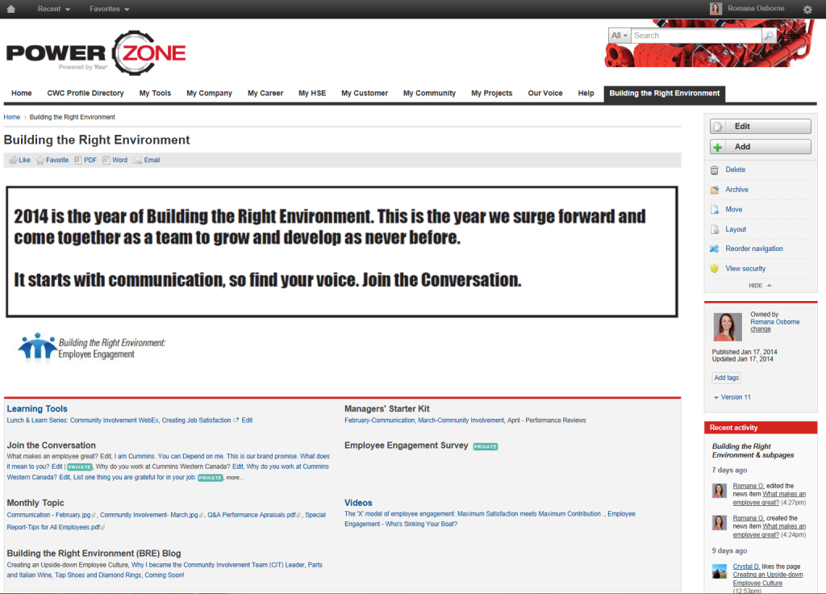Open the Favorites dropdown menu
The image size is (826, 594).
[x=109, y=9]
